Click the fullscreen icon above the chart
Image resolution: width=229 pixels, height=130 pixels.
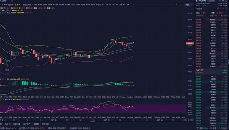point(180,5)
